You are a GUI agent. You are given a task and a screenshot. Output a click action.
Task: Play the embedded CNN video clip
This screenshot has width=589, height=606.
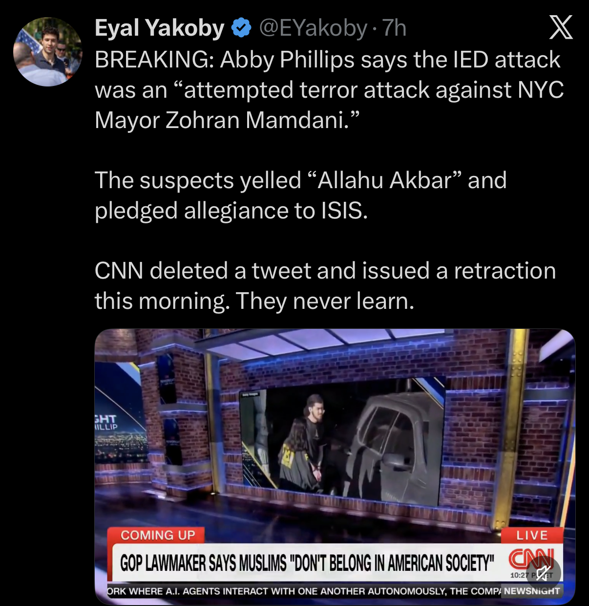click(x=335, y=467)
